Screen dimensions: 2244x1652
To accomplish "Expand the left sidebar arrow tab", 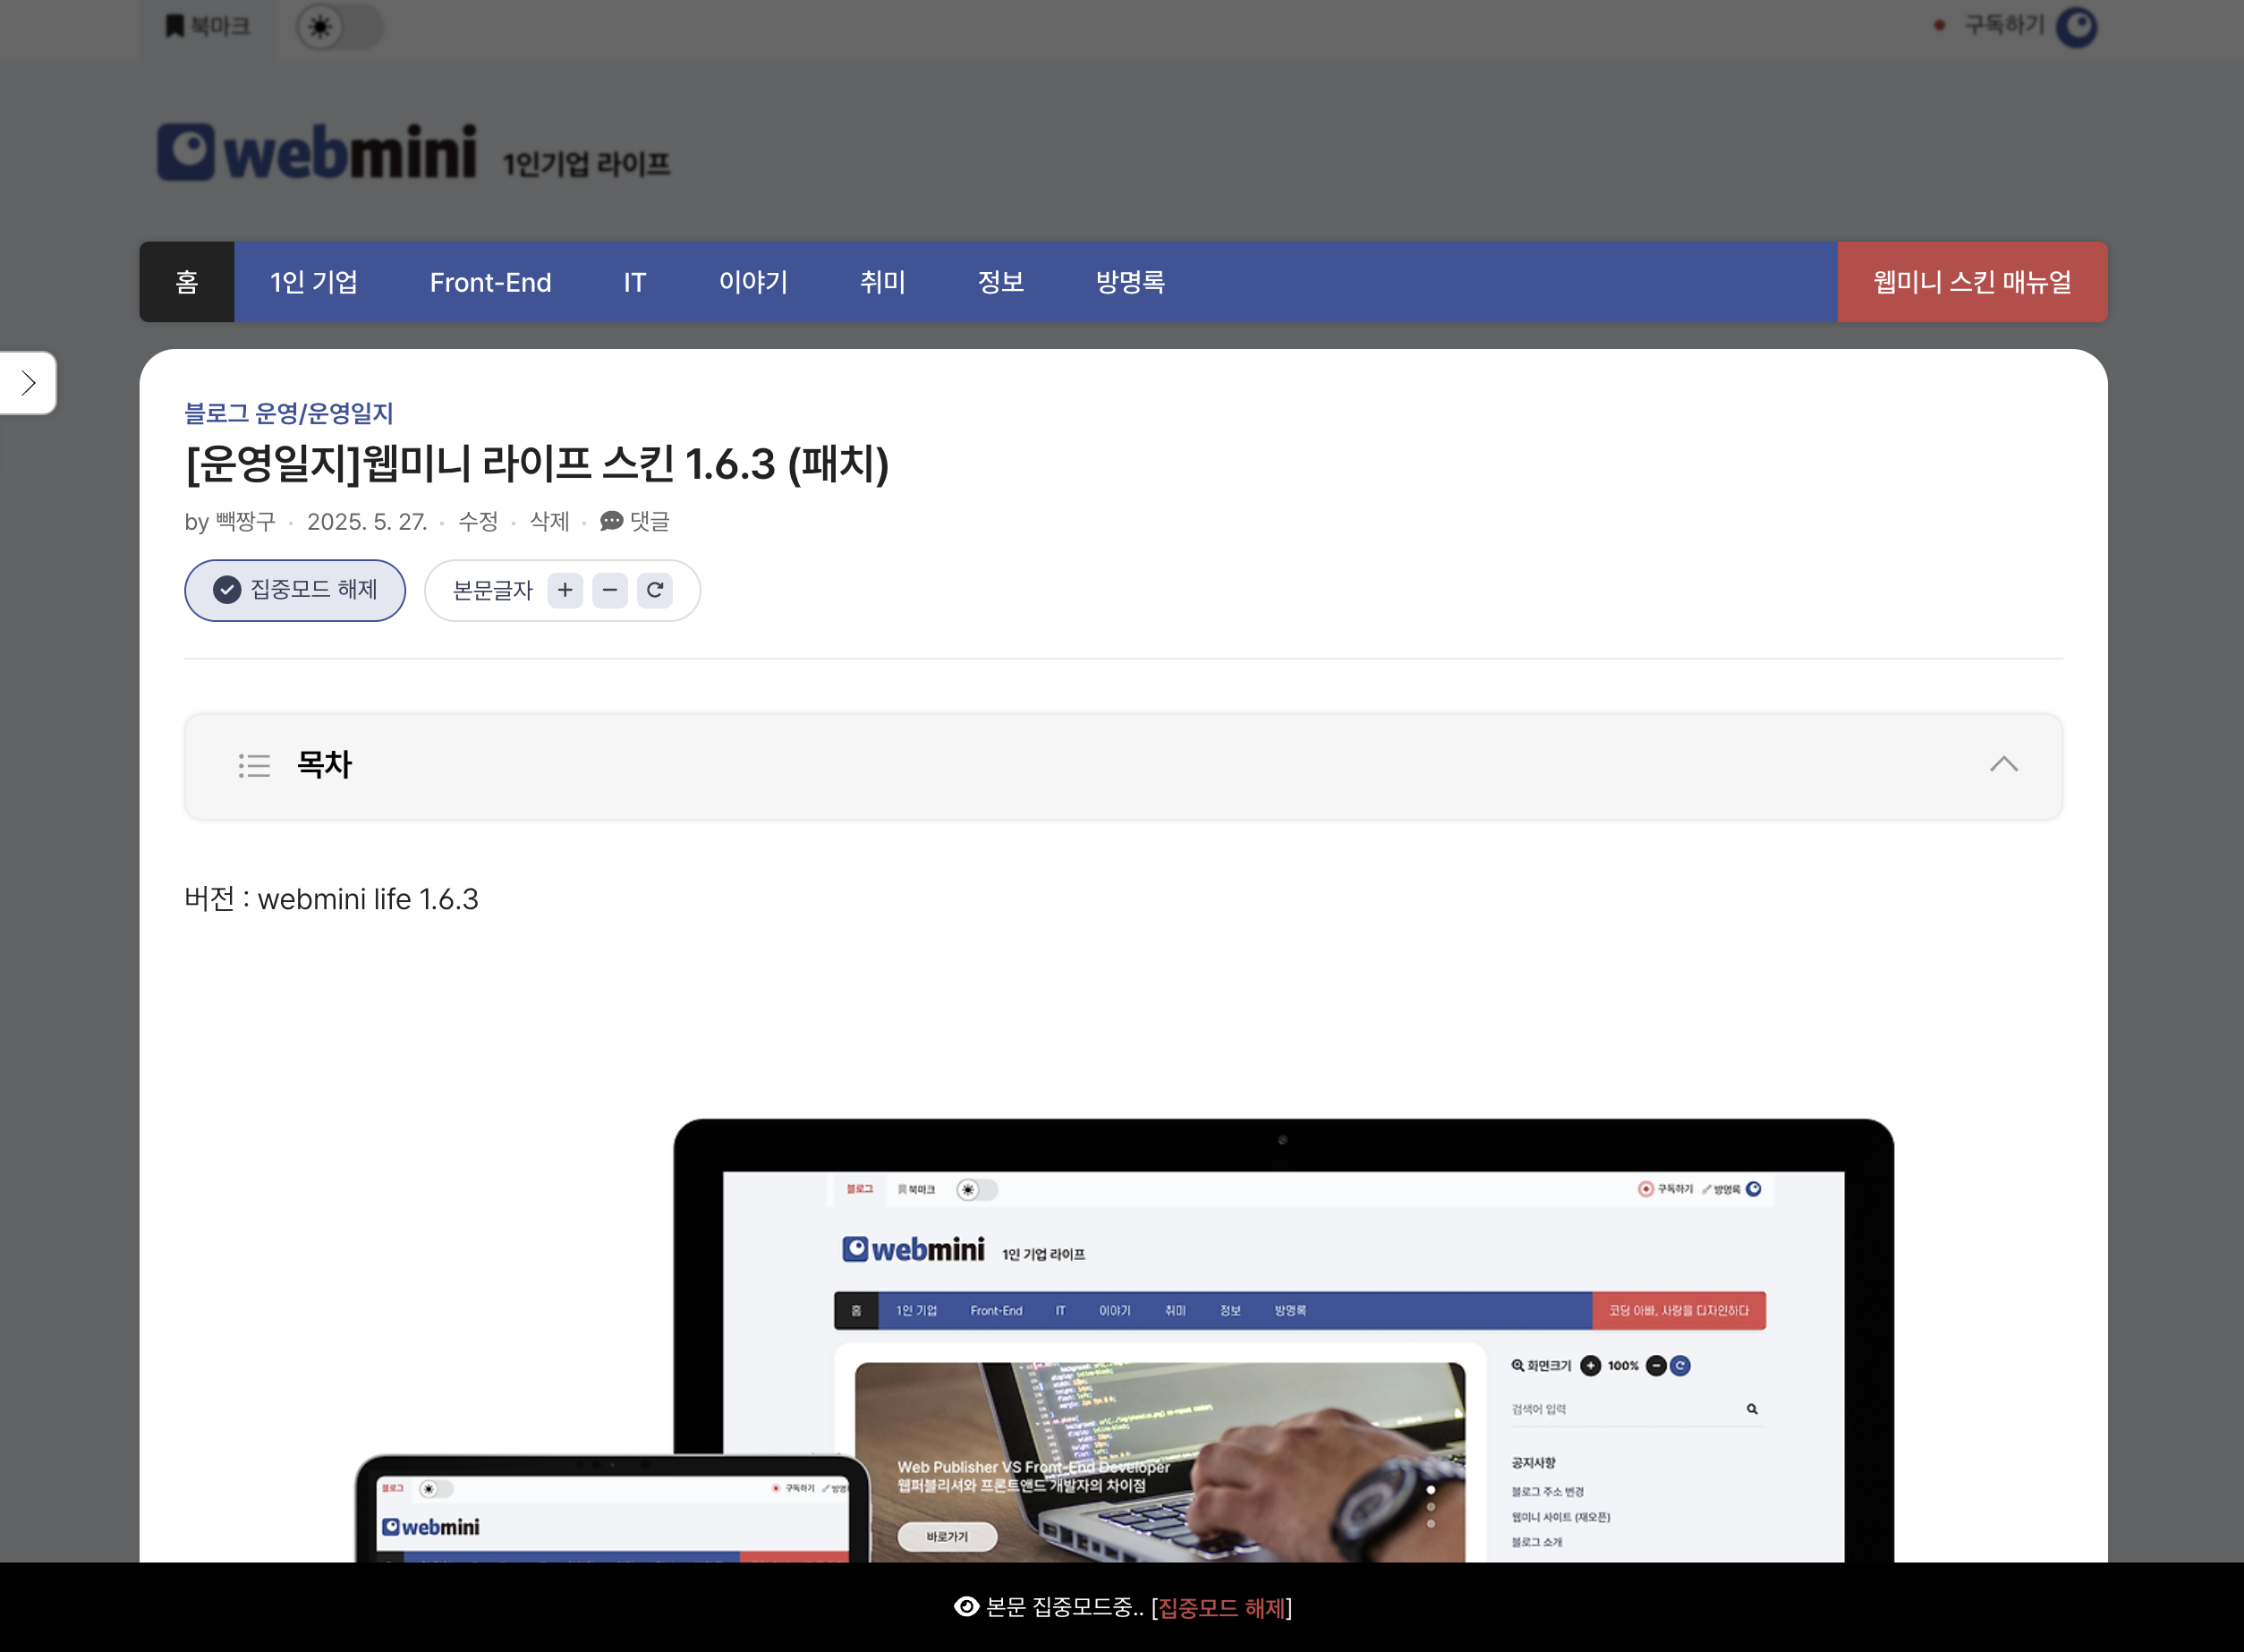I will tap(28, 383).
